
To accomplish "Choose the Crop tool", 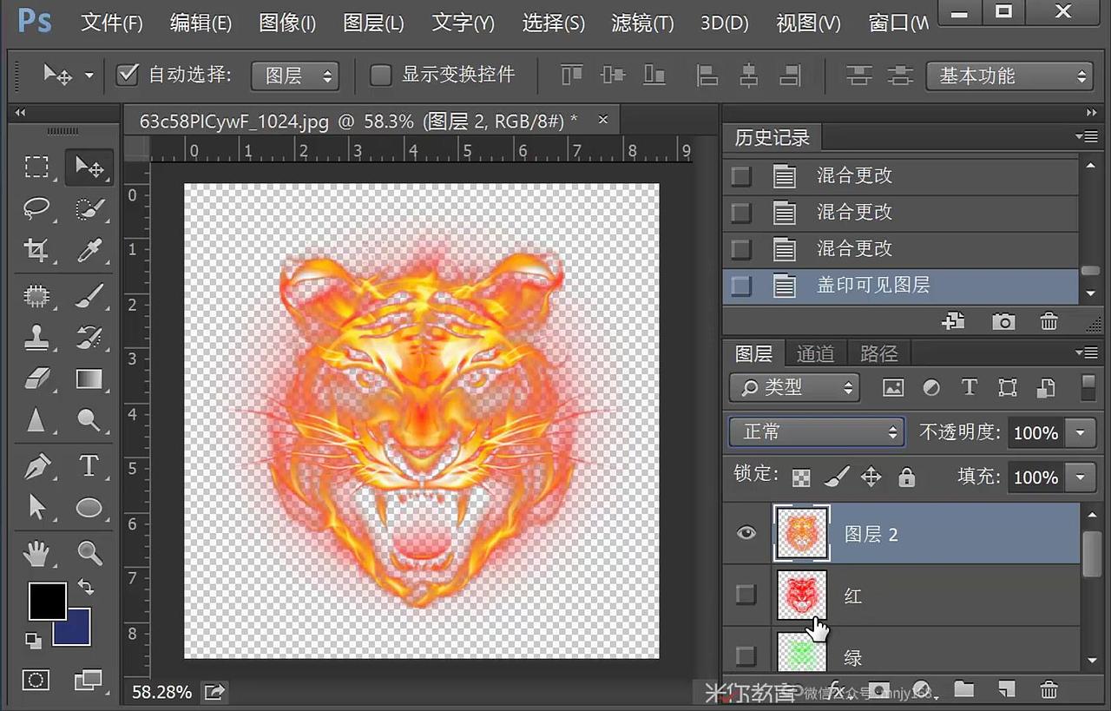I will 36,251.
